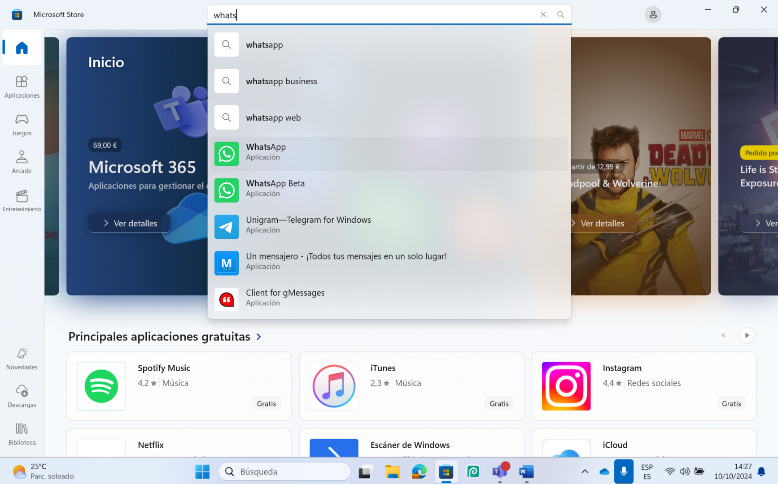Image resolution: width=778 pixels, height=484 pixels.
Task: Go to Juegos in the sidebar
Action: (x=22, y=125)
